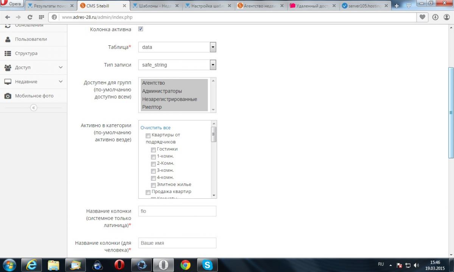Image resolution: width=454 pixels, height=272 pixels.
Task: Close the CMS Sitebill tab
Action: pyautogui.click(x=124, y=6)
